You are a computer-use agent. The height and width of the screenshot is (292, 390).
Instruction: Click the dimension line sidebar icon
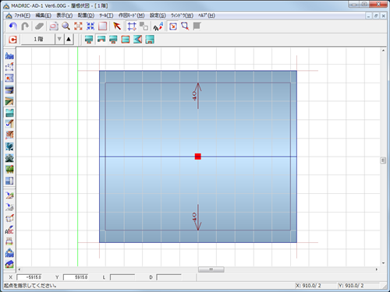(9, 241)
